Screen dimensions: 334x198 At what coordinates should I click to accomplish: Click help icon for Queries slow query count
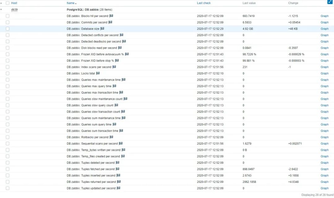tap(116, 105)
